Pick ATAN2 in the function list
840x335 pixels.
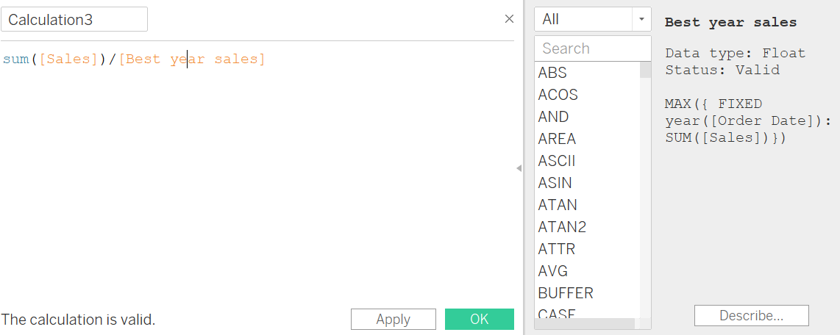pyautogui.click(x=562, y=227)
